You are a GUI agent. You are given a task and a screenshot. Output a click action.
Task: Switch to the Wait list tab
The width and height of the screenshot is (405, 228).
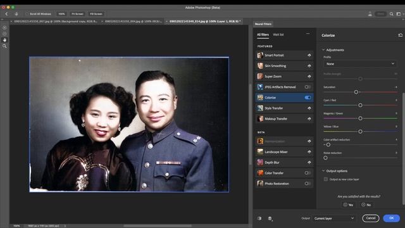(278, 34)
